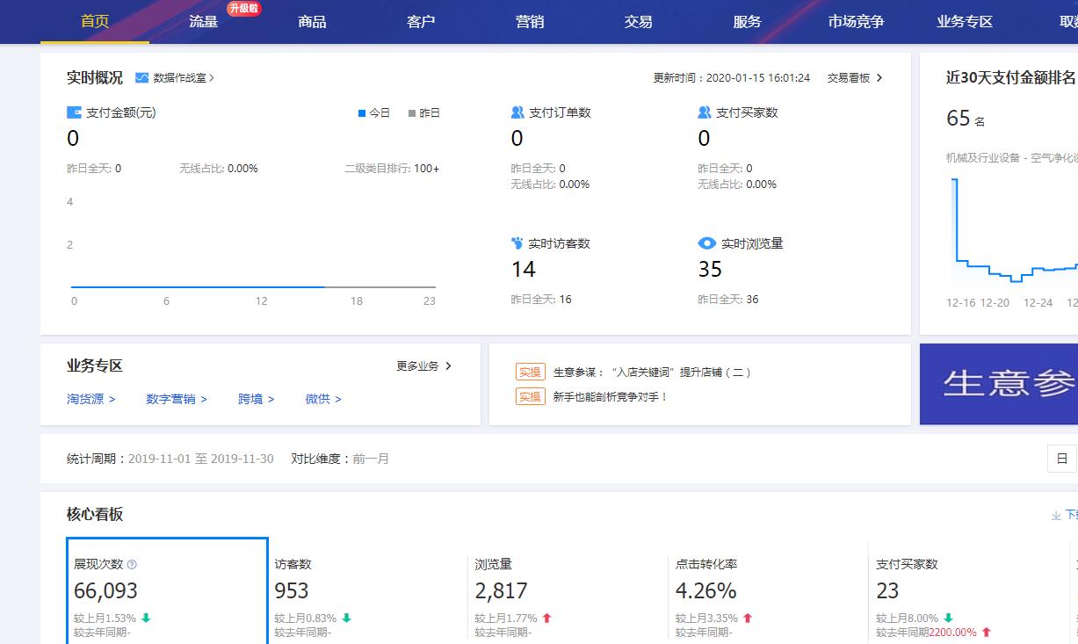Expand 更多业务 for more services
Viewport: 1078px width, 644px height.
[422, 366]
